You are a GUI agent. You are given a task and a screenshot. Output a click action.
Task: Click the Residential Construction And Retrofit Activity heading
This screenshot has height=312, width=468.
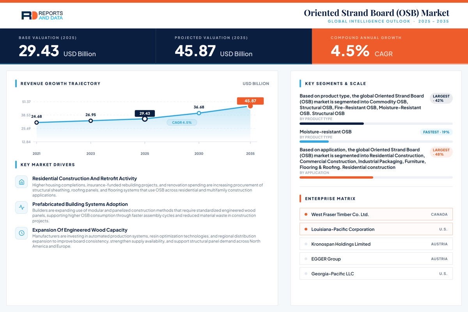[85, 178]
